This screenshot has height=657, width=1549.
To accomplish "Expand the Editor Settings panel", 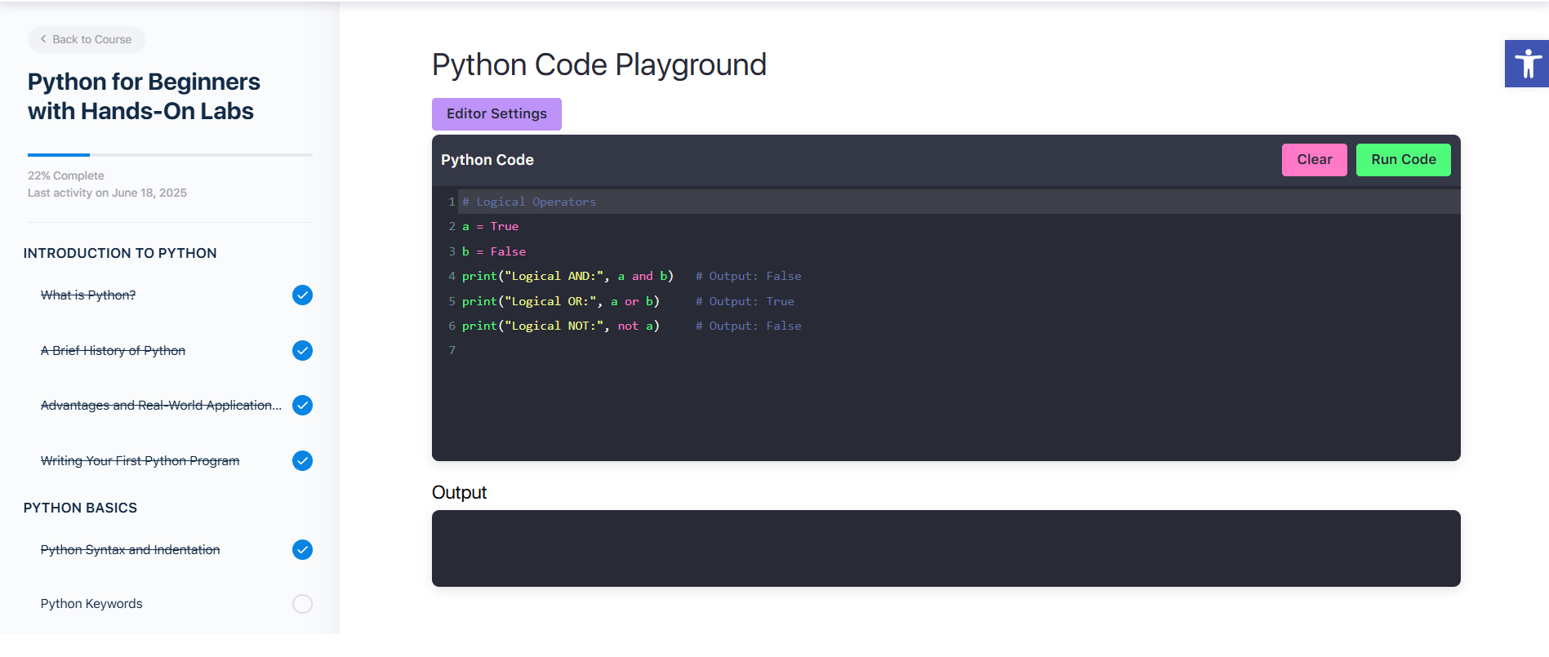I will click(496, 114).
